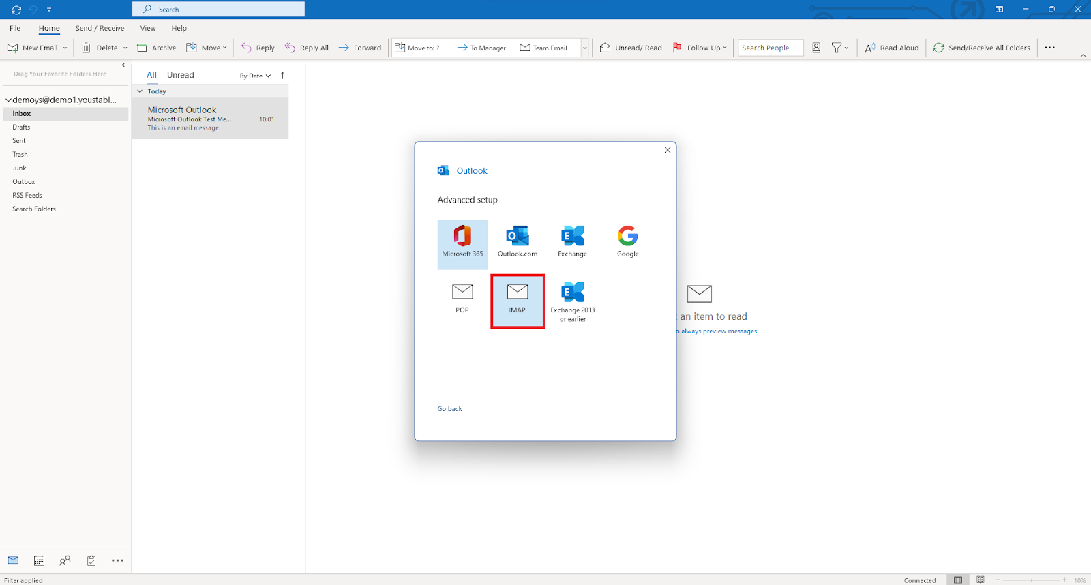The image size is (1091, 585).
Task: Show the All messages filter
Action: point(151,75)
